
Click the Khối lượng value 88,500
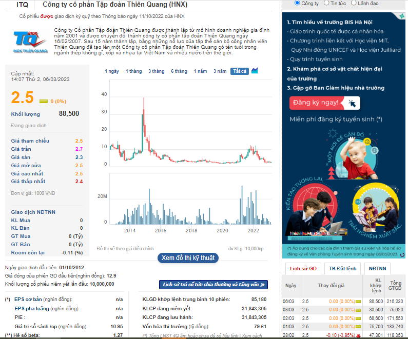(x=69, y=114)
